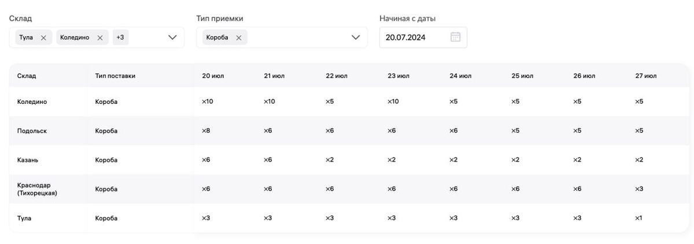The width and height of the screenshot is (694, 244).
Task: Select the 20 июл column header
Action: [x=213, y=76]
